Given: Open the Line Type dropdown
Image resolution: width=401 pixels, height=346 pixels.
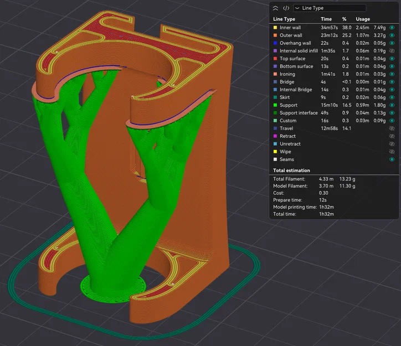Looking at the screenshot, I should click(330, 8).
